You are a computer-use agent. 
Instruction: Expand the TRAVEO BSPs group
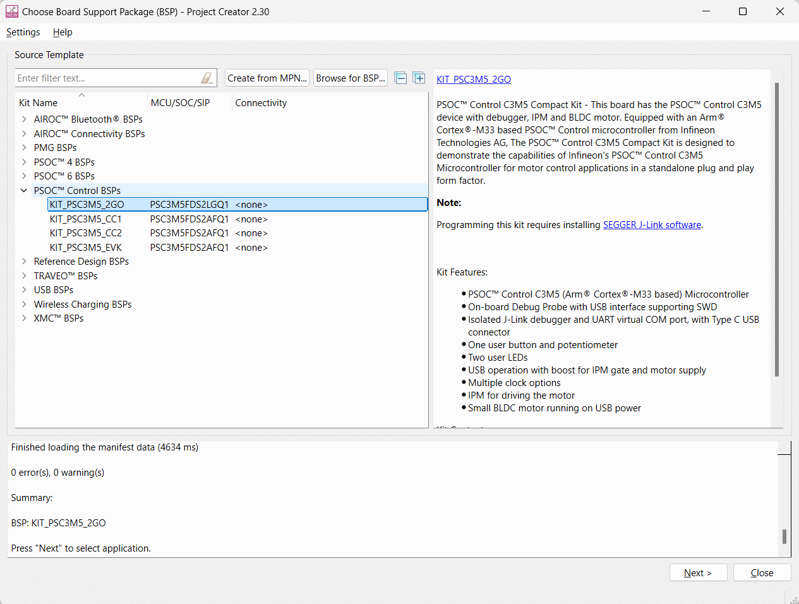[x=24, y=276]
